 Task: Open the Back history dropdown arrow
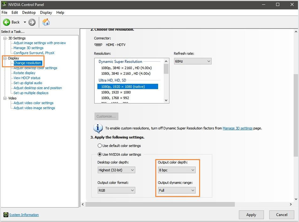25,22
